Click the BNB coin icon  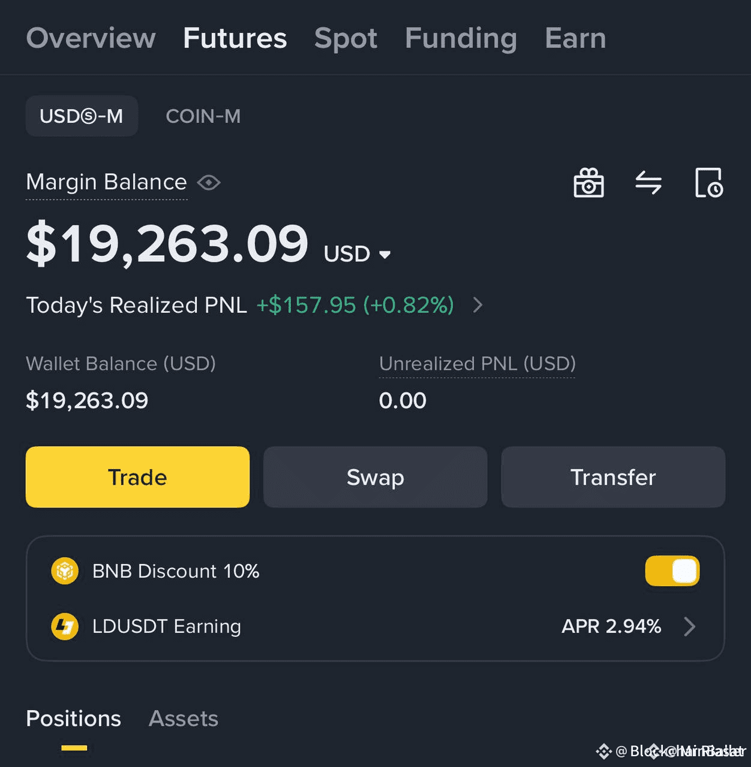click(65, 571)
